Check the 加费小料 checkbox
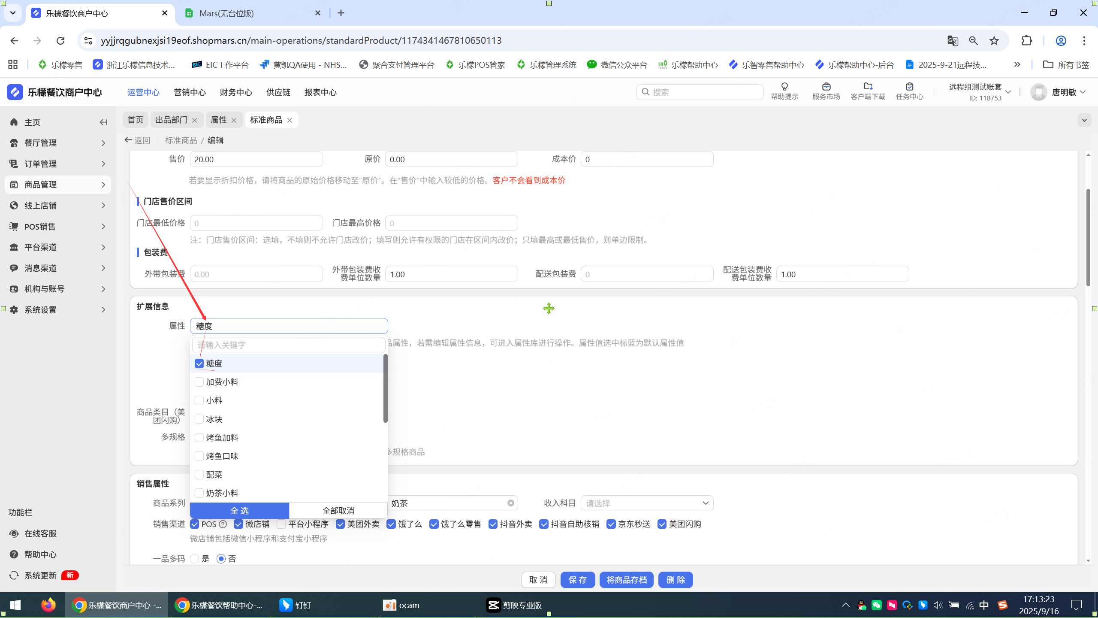 [x=199, y=382]
